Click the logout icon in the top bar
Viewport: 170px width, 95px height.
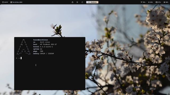click(77, 2)
